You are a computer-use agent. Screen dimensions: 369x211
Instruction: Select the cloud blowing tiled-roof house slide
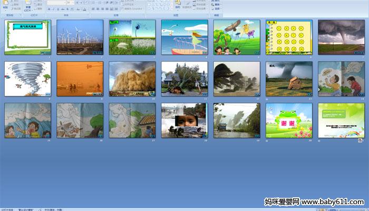(132, 120)
